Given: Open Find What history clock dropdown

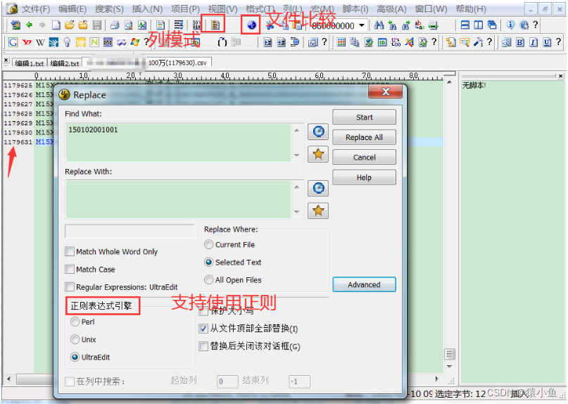Looking at the screenshot, I should [318, 132].
